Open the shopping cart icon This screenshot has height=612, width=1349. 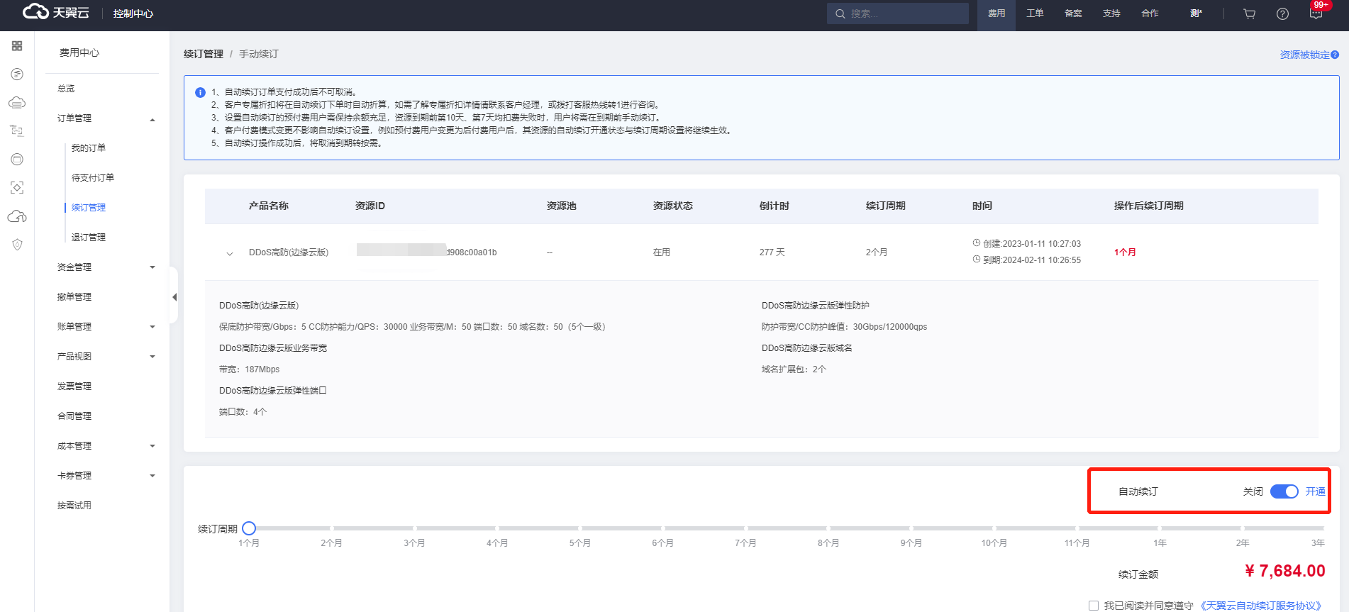pyautogui.click(x=1250, y=13)
